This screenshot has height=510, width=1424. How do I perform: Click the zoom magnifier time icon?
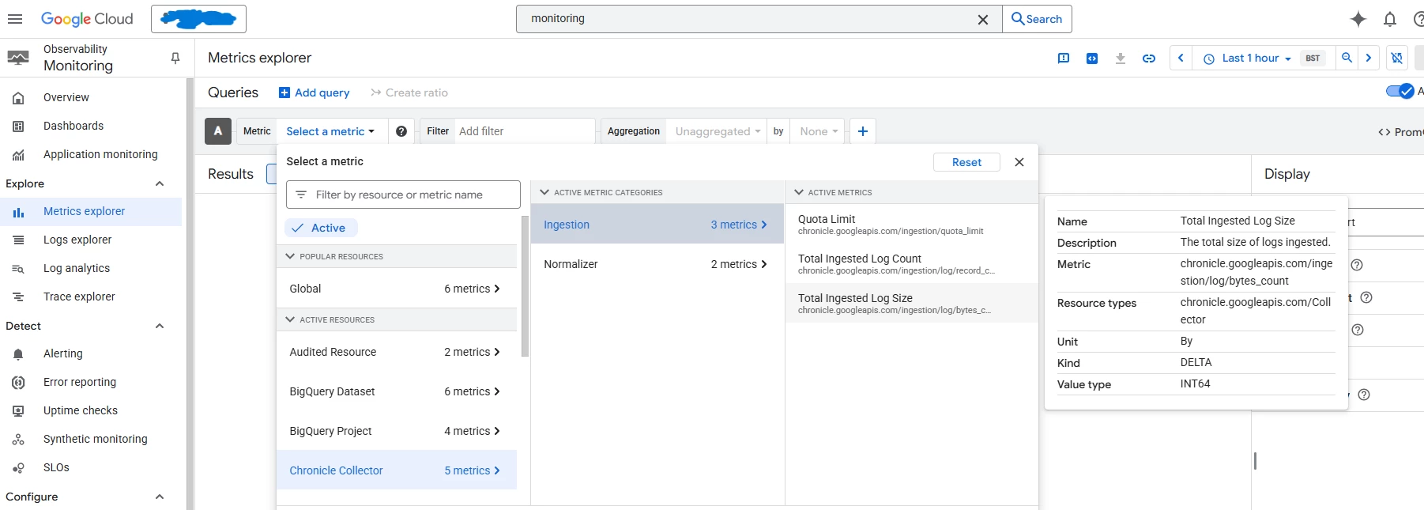pyautogui.click(x=1347, y=58)
